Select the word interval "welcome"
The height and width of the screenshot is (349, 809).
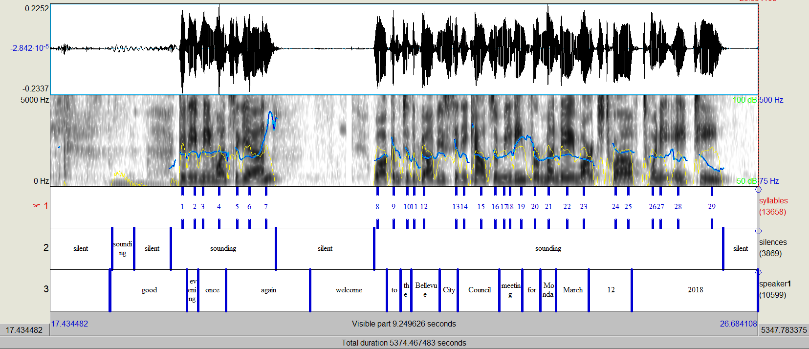pos(349,290)
